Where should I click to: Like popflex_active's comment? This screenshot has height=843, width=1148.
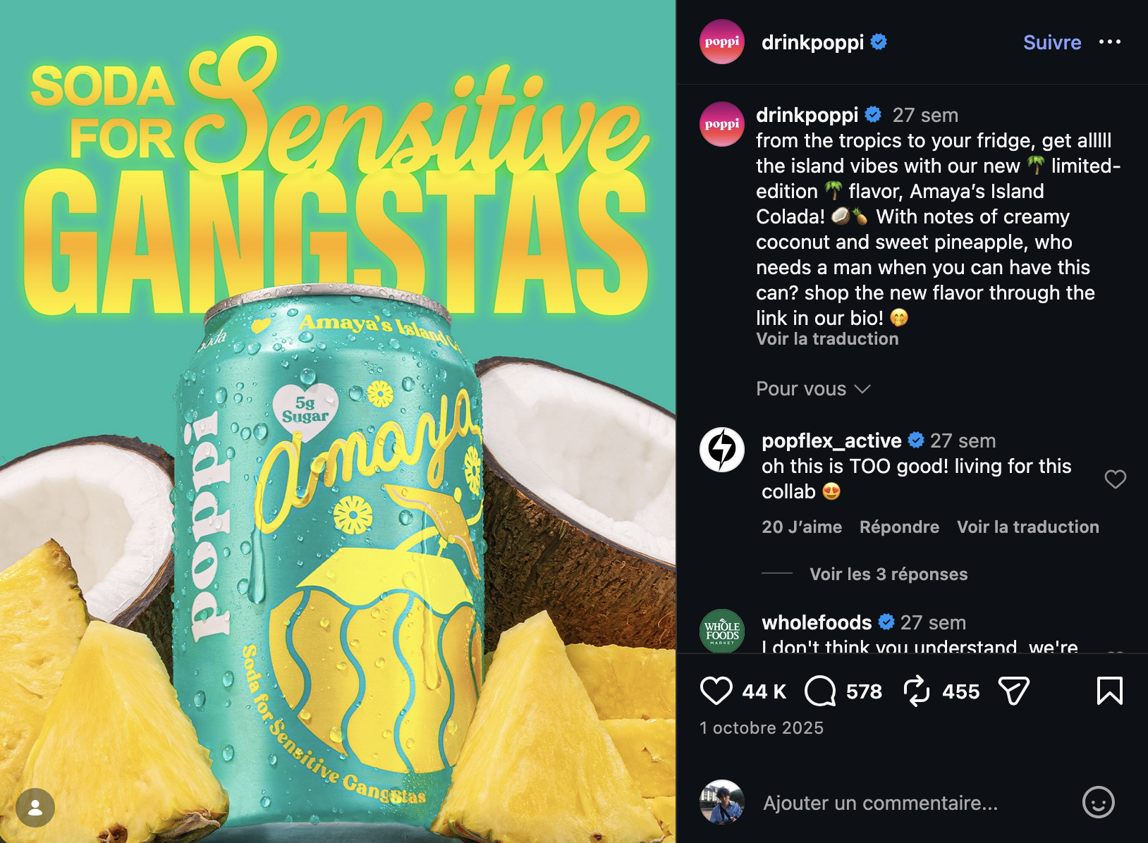[x=1116, y=479]
